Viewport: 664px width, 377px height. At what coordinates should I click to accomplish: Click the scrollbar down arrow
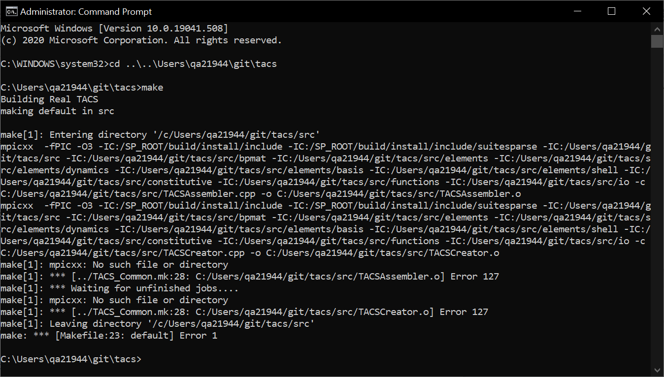657,370
